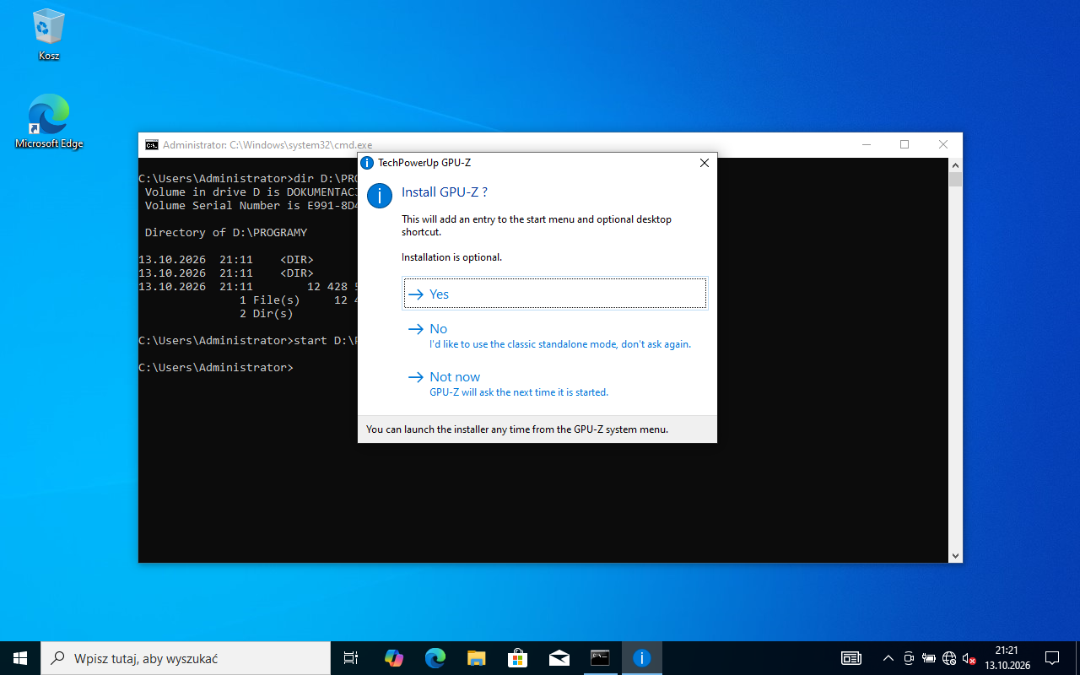Close the Command Prompt window
This screenshot has width=1080, height=675.
pos(943,145)
